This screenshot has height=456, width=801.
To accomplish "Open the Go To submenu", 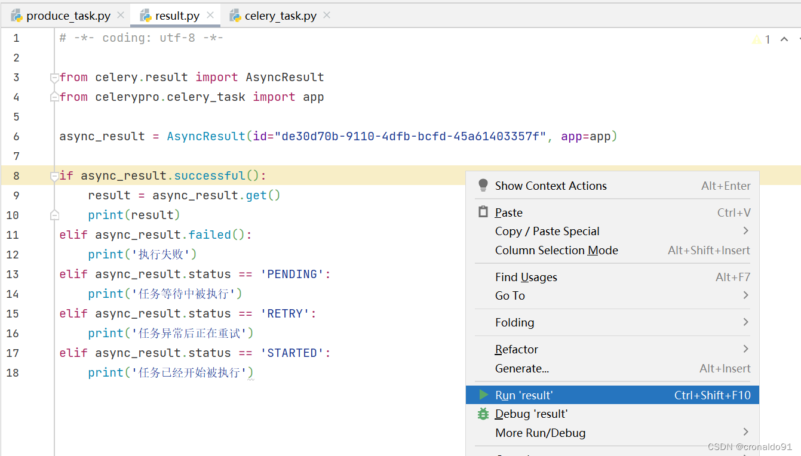I will (x=612, y=295).
